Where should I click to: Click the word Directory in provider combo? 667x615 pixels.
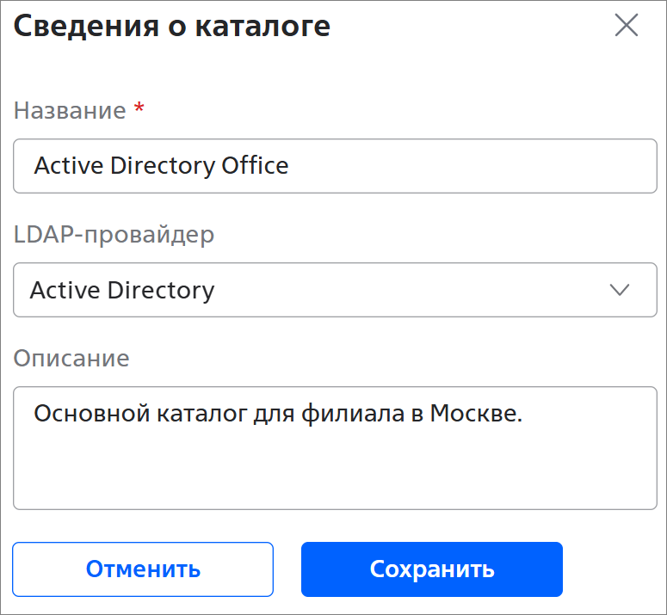tap(161, 291)
